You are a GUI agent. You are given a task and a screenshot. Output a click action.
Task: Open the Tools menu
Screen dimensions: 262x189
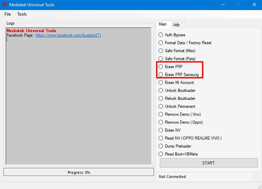click(22, 14)
